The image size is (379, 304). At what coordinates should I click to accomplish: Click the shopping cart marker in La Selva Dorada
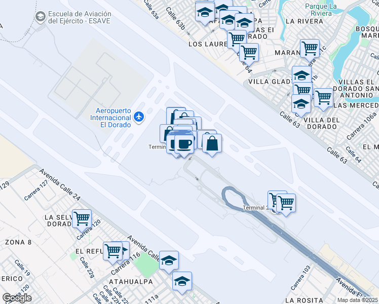pos(82,219)
